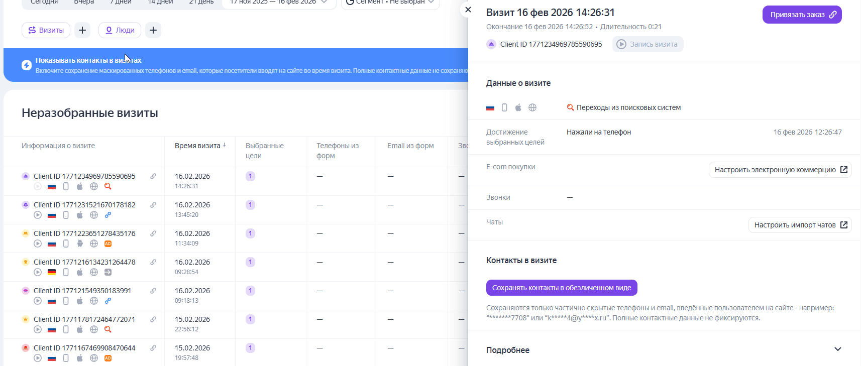The height and width of the screenshot is (366, 861).
Task: Click the plus button next to Люди
Action: (x=153, y=30)
